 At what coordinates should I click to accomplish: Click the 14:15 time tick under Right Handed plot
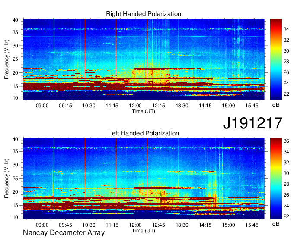205,106
